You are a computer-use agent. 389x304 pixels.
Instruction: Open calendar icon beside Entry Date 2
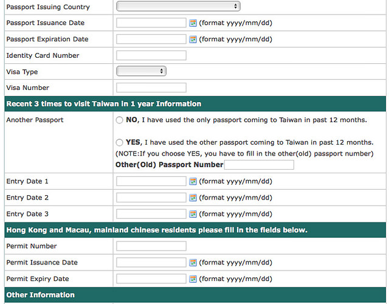click(193, 198)
